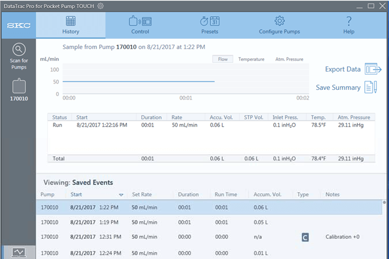Close the DataTrac Pro window
389x259 pixels.
pos(383,6)
